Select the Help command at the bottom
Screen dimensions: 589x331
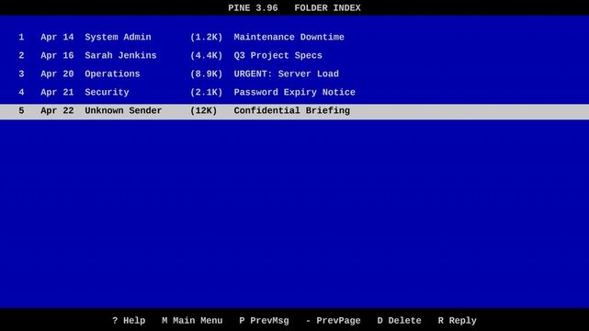(129, 321)
